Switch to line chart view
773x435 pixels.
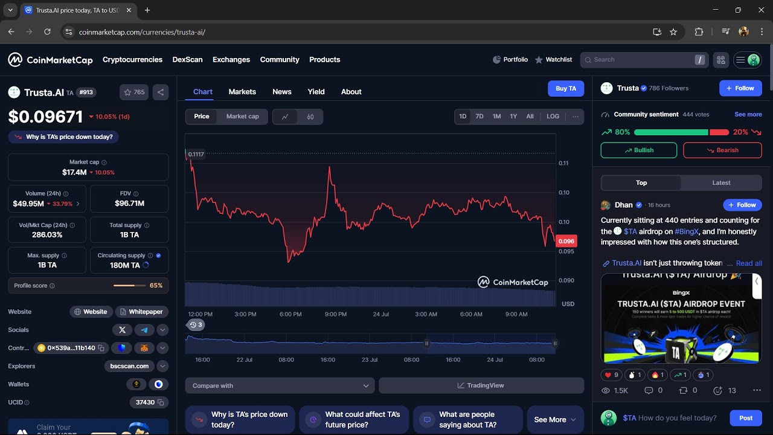[285, 117]
